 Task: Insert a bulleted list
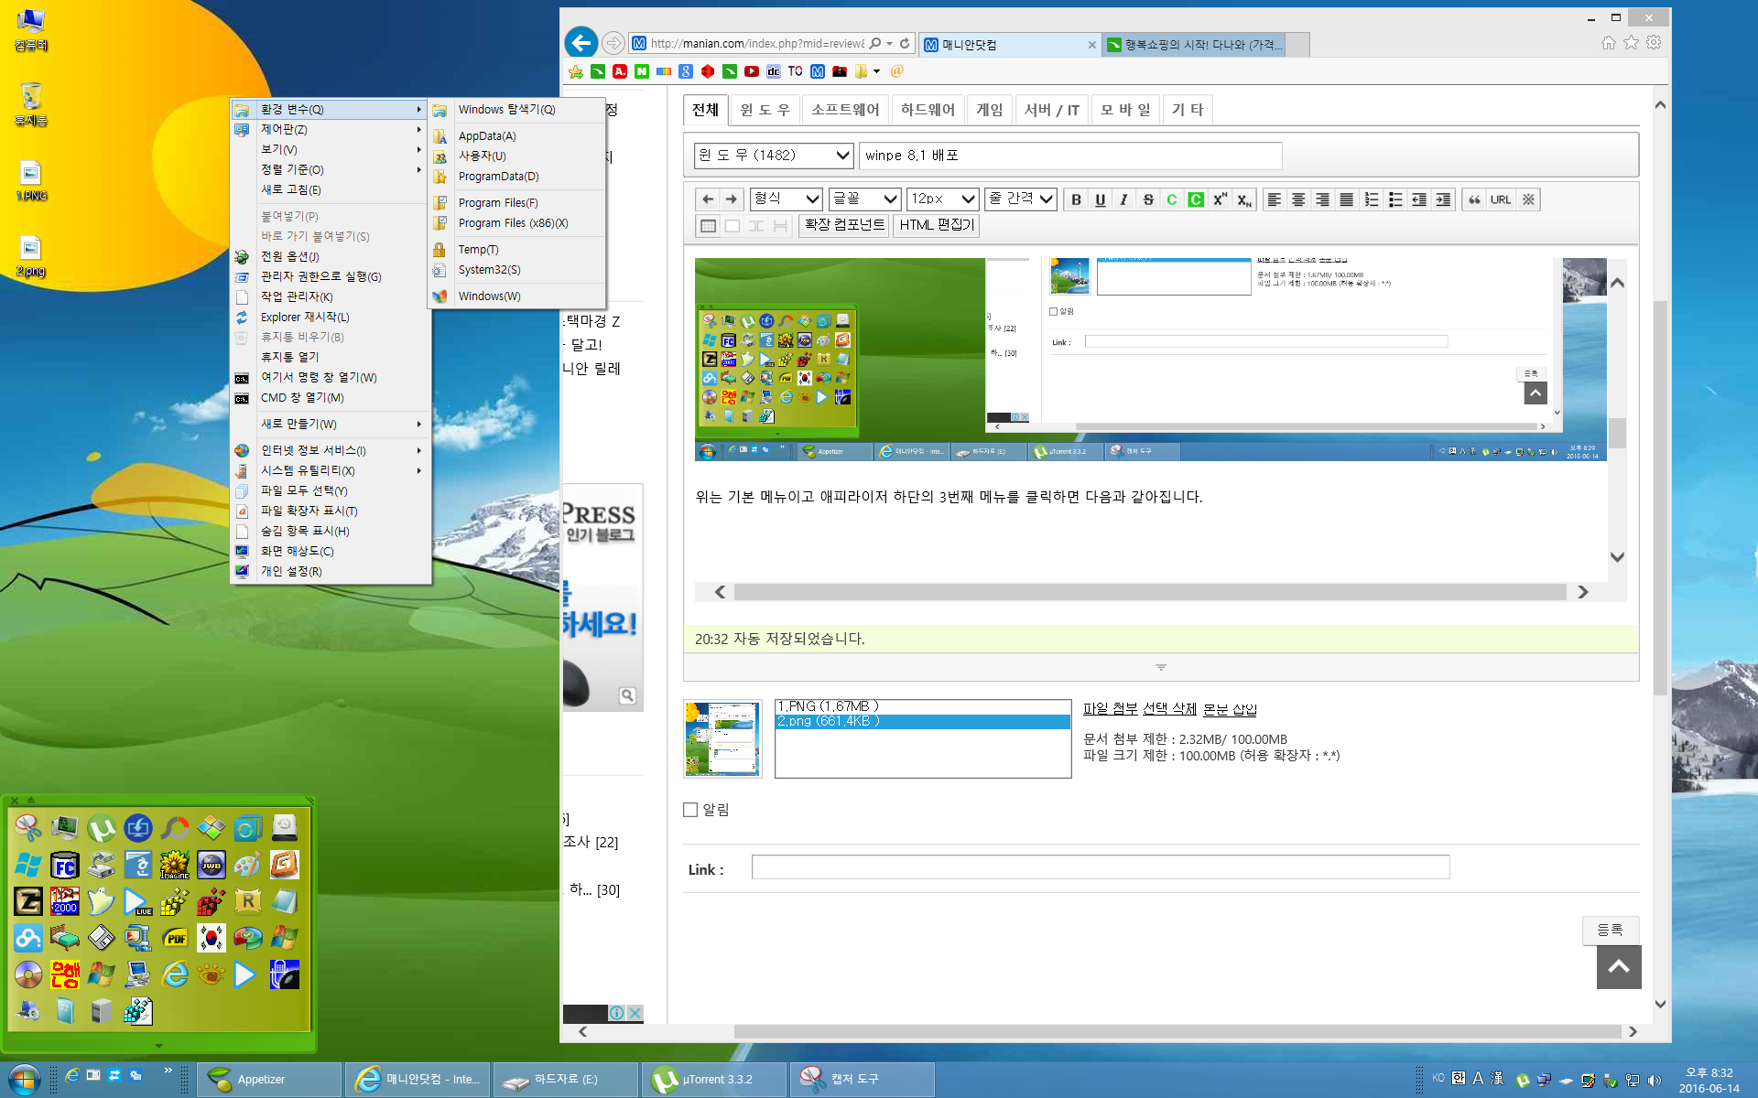click(x=1394, y=199)
